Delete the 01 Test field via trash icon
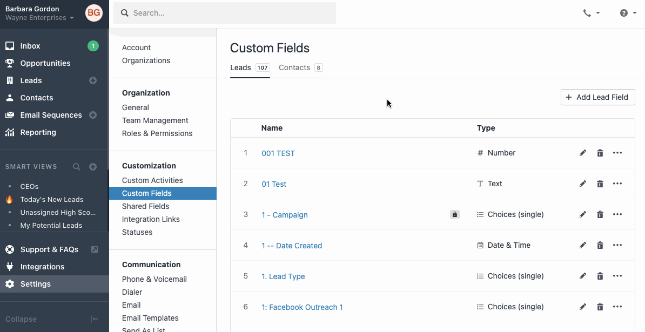Screen dimensions: 645x332 [x=600, y=184]
